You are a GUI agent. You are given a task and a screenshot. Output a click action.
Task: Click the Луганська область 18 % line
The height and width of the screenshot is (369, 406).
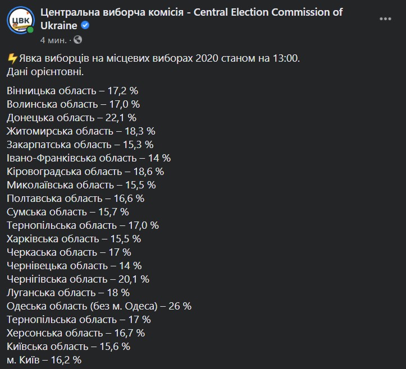pos(68,293)
